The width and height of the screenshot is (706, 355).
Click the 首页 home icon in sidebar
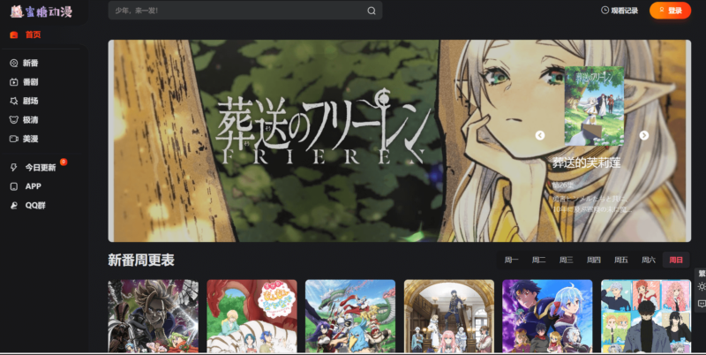click(14, 35)
